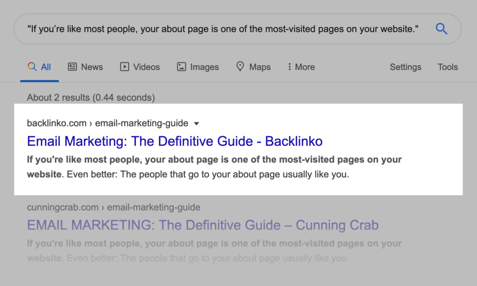Click the play icon for Videos
Image resolution: width=477 pixels, height=286 pixels.
pos(124,67)
